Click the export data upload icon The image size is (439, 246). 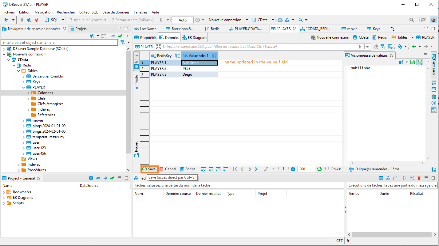[283, 169]
